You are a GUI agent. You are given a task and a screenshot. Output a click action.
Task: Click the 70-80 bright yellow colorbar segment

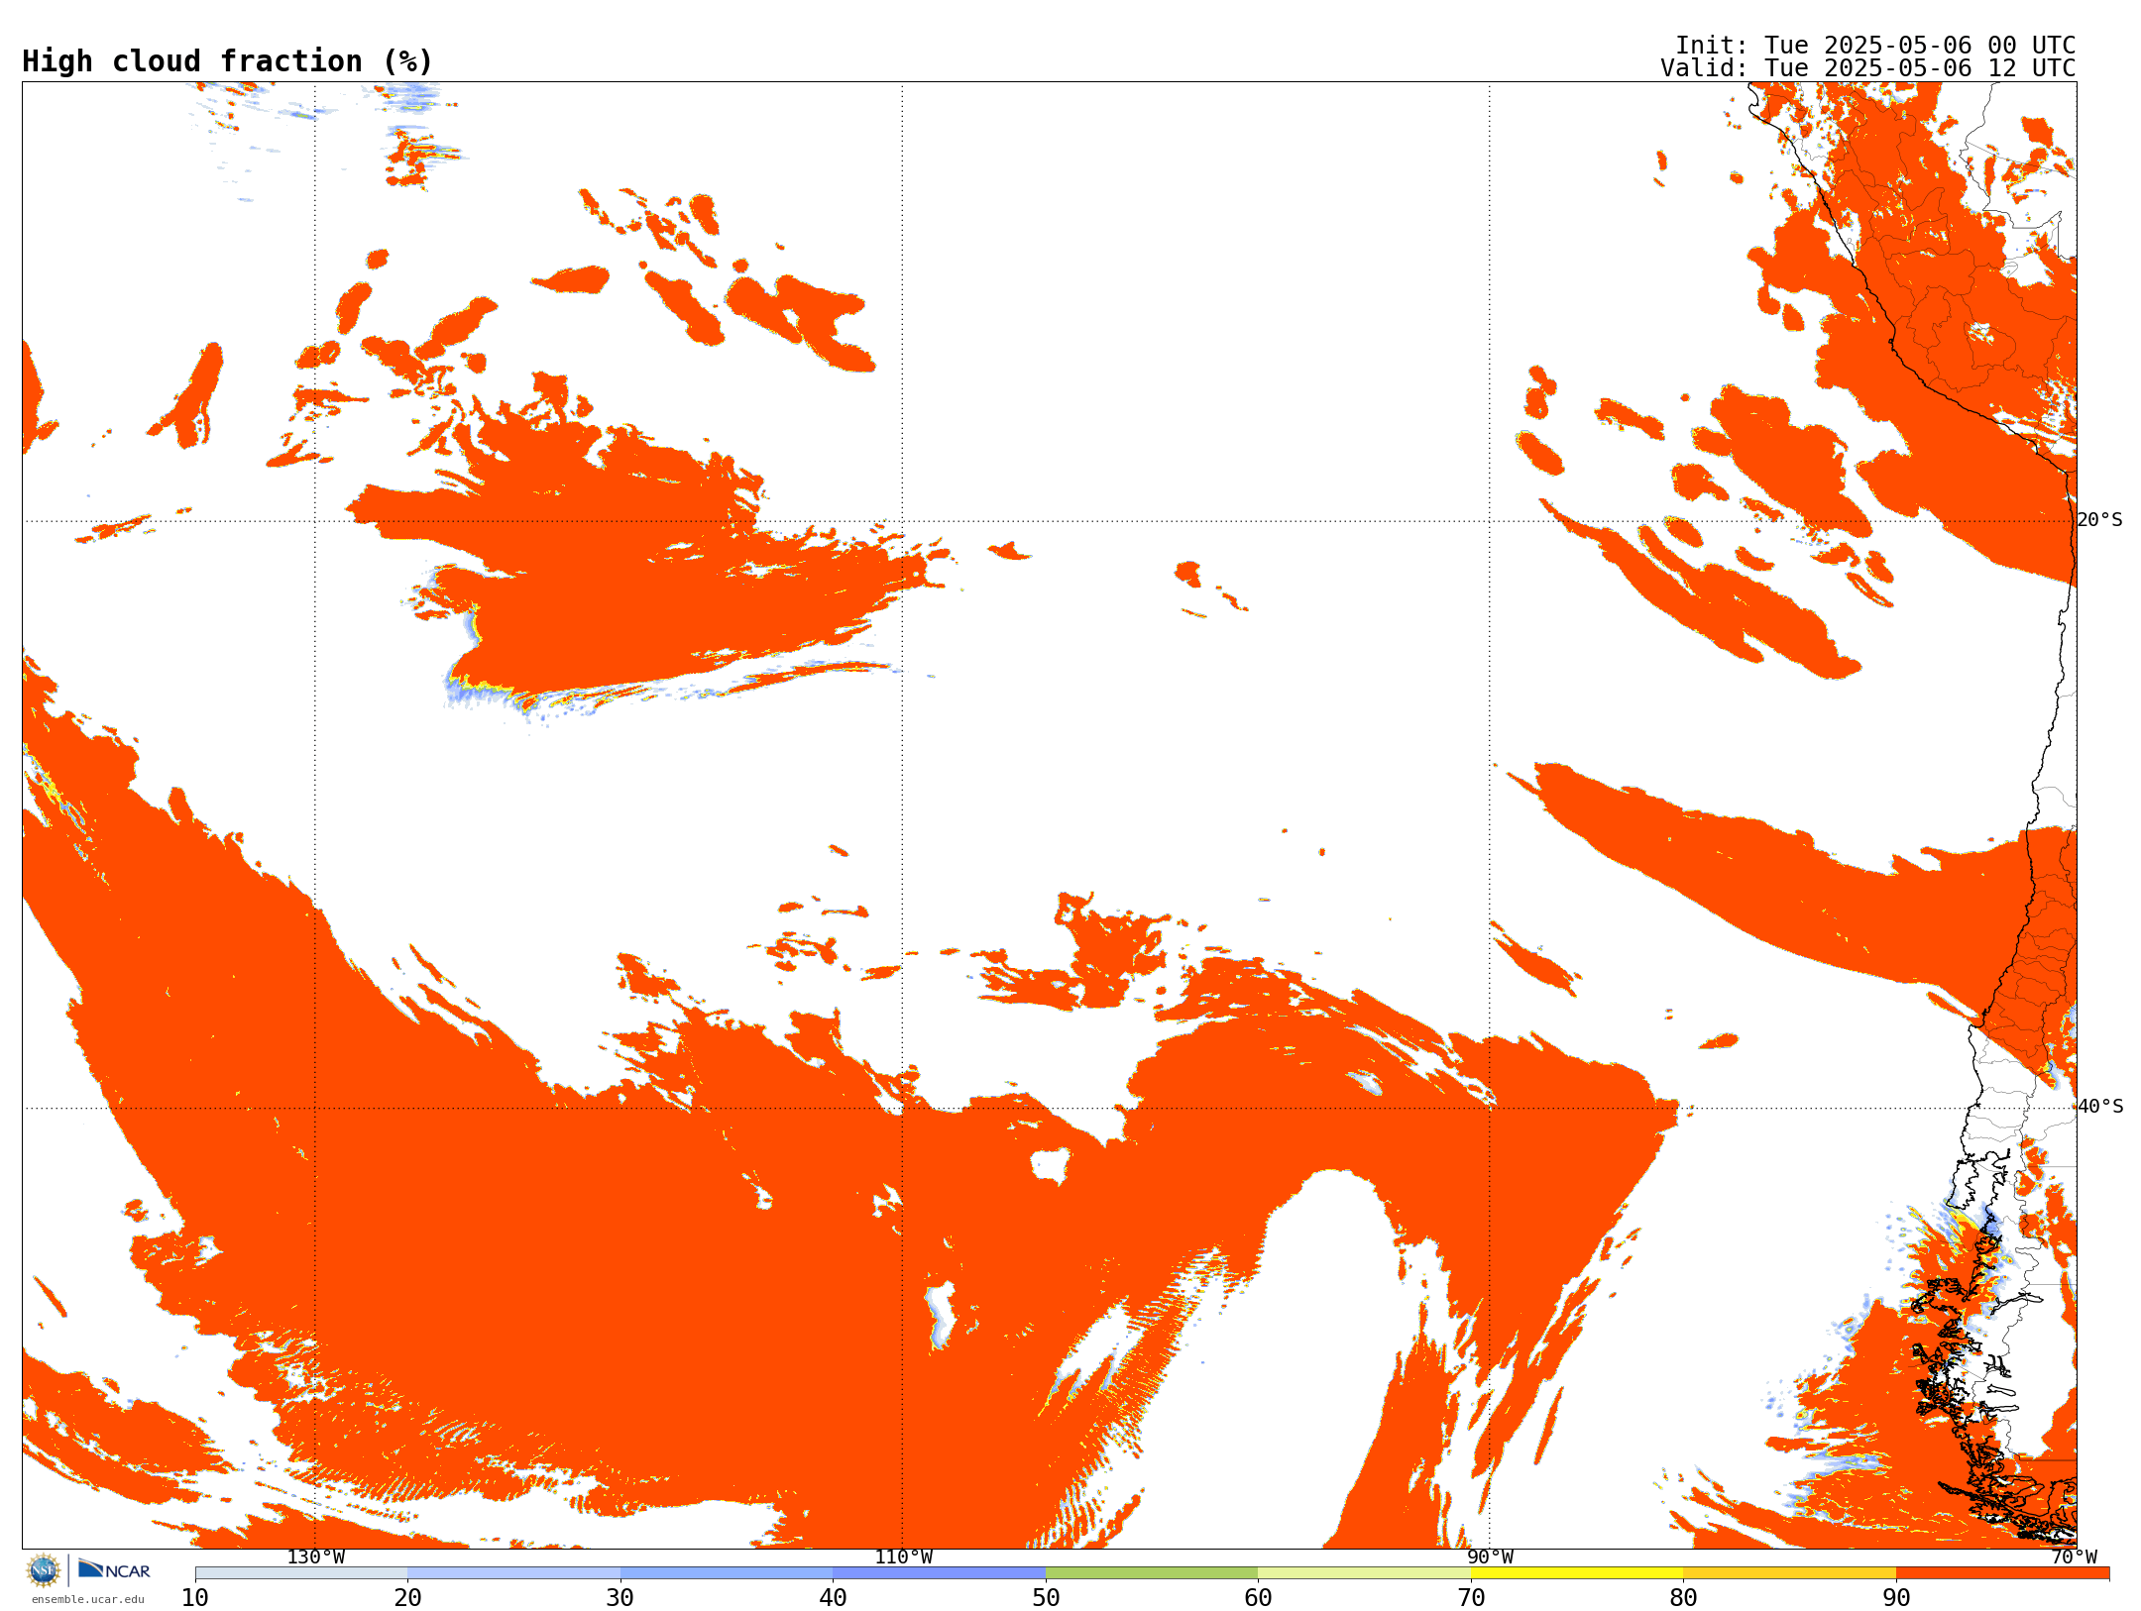1577,1573
